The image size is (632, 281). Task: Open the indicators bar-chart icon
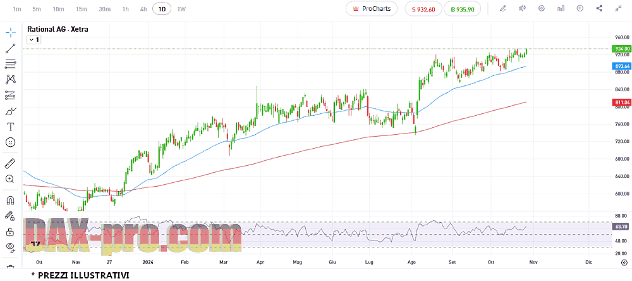point(561,8)
